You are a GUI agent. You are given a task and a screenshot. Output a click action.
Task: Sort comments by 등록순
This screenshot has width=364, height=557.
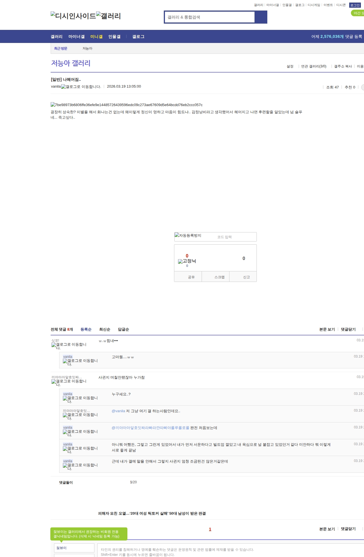pyautogui.click(x=86, y=329)
